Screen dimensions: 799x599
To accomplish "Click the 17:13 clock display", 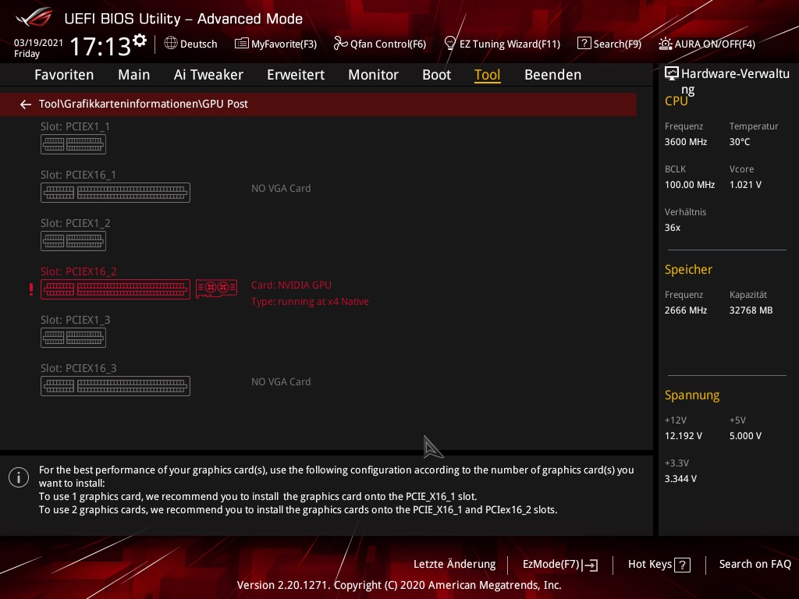I will click(101, 46).
